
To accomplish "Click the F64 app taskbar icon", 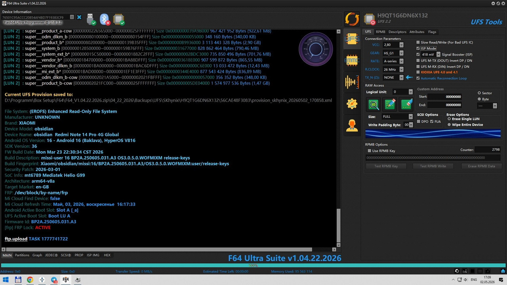I will (66, 280).
